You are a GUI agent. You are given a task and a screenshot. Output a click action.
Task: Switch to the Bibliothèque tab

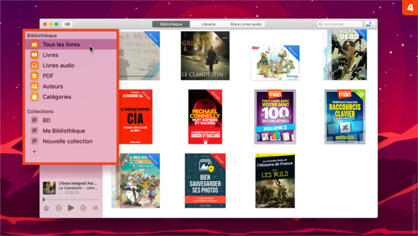tap(171, 24)
